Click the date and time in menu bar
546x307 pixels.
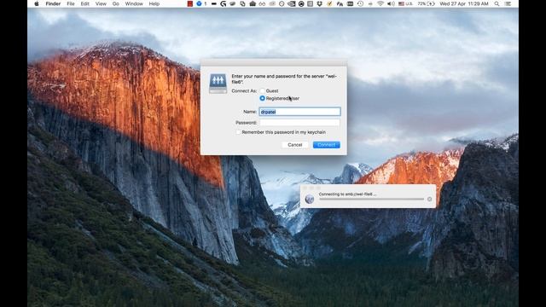point(464,3)
